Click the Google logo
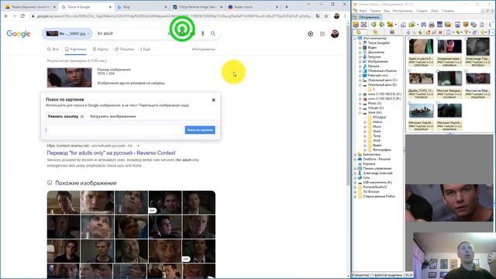The height and width of the screenshot is (279, 496). pyautogui.click(x=19, y=33)
